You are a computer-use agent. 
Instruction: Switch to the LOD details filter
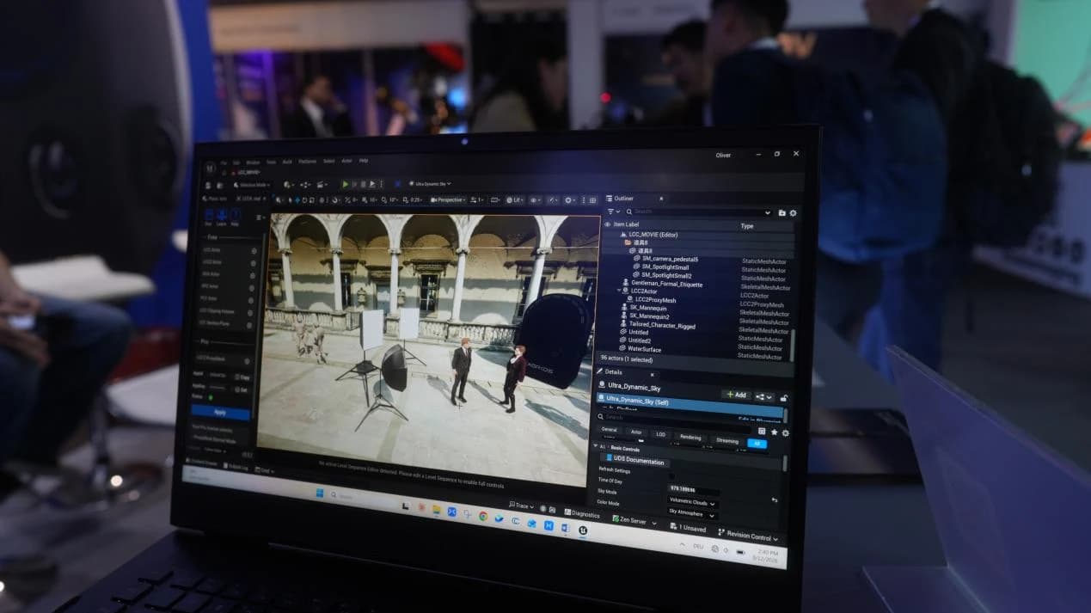[x=660, y=434]
